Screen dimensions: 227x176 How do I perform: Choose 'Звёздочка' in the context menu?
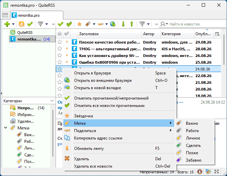click(x=120, y=116)
